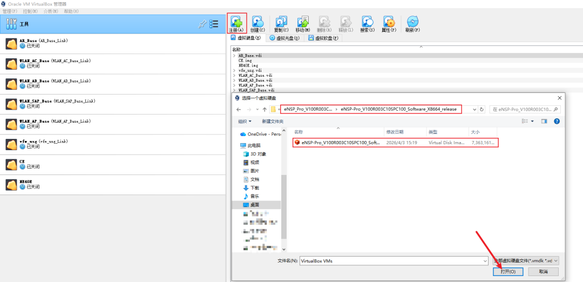Open the 文件名 combo box dropdown arrow
The height and width of the screenshot is (282, 583).
click(484, 261)
